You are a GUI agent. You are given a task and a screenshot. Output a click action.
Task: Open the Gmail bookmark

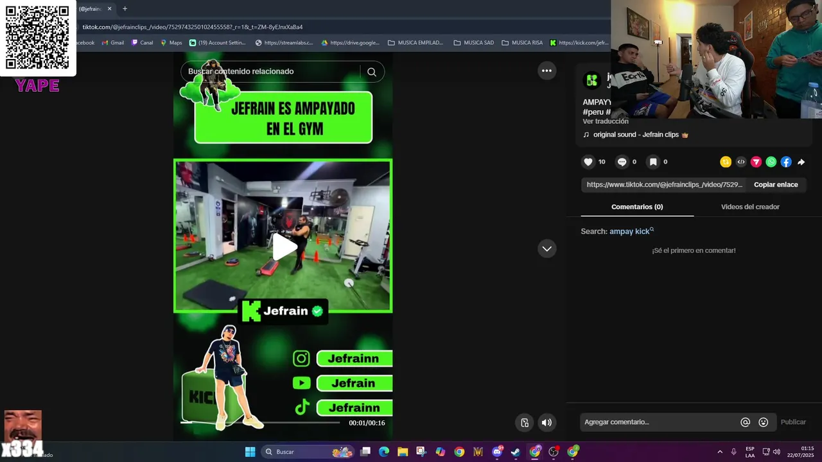(113, 43)
